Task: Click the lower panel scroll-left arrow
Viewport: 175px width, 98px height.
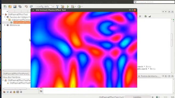Action: coord(163,76)
